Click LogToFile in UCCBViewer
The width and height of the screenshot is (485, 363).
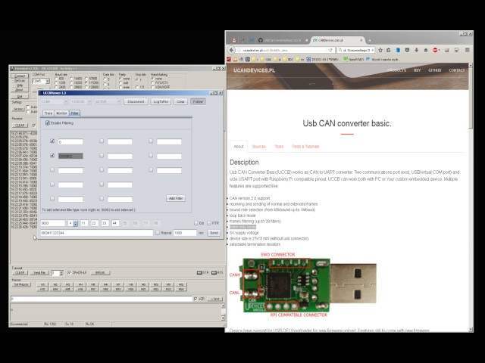[161, 101]
